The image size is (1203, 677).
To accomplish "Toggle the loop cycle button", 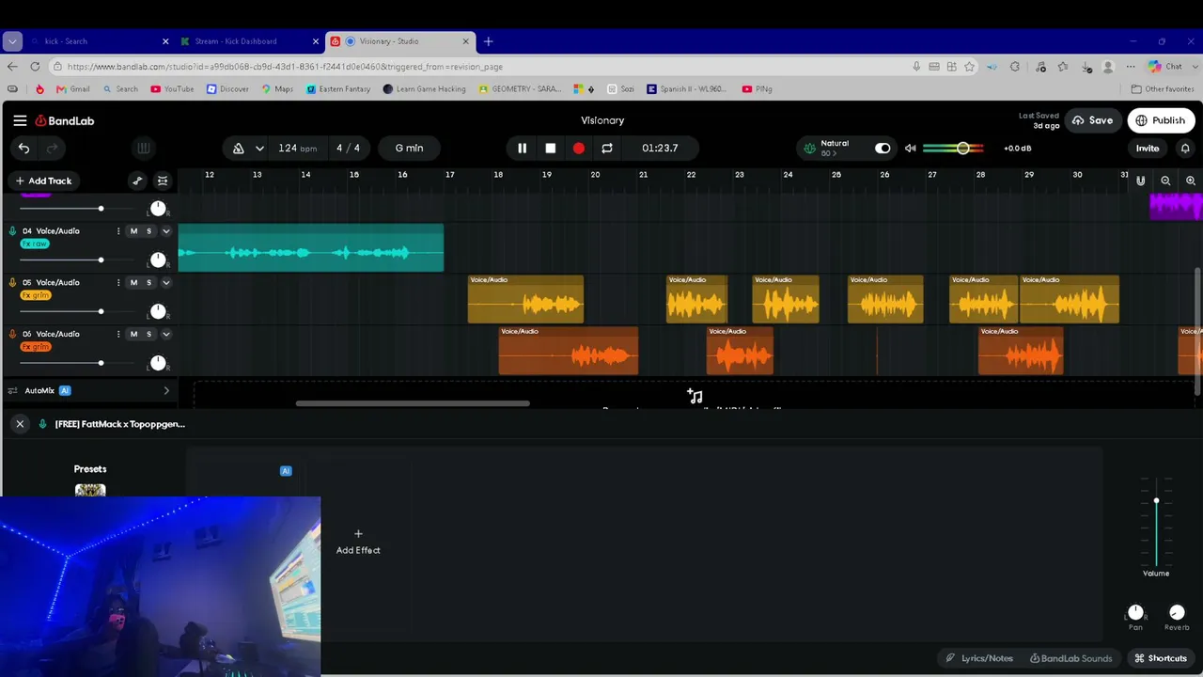I will (x=607, y=148).
